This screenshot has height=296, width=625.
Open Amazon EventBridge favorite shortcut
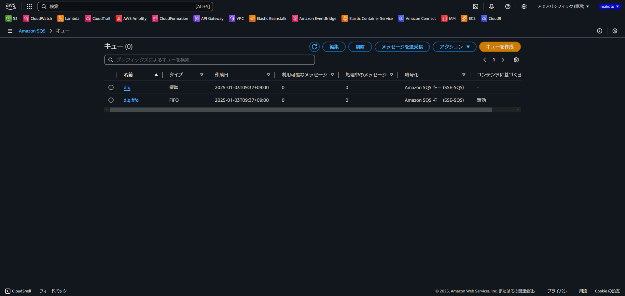tap(314, 19)
